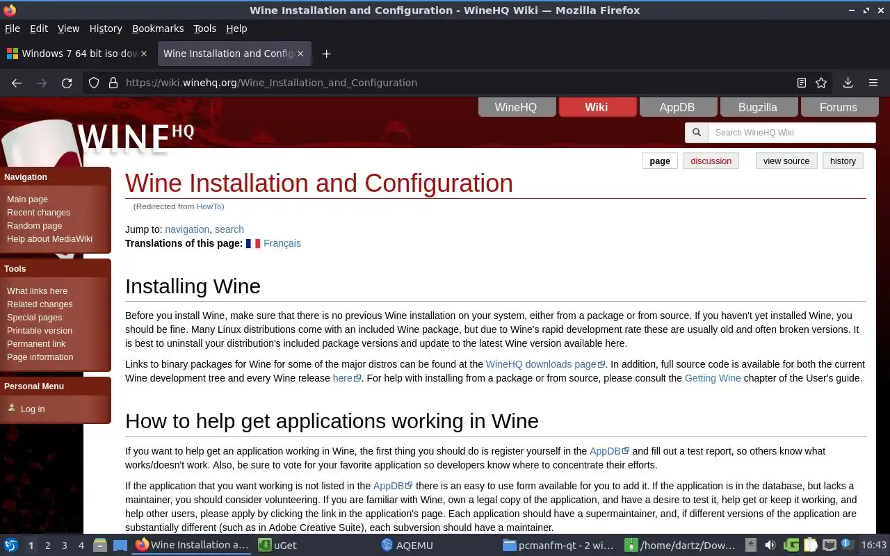Go back using the browser back arrow
Image resolution: width=890 pixels, height=556 pixels.
(17, 83)
